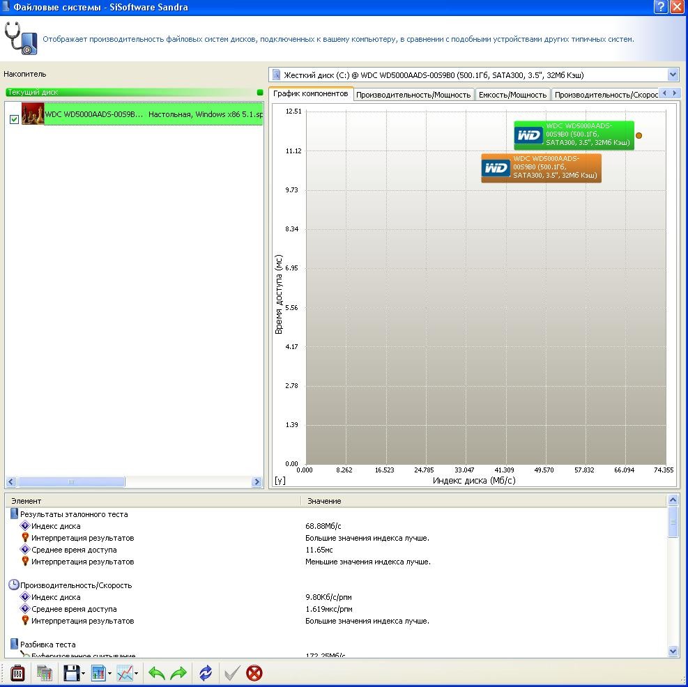Click the green back arrow

click(x=156, y=672)
